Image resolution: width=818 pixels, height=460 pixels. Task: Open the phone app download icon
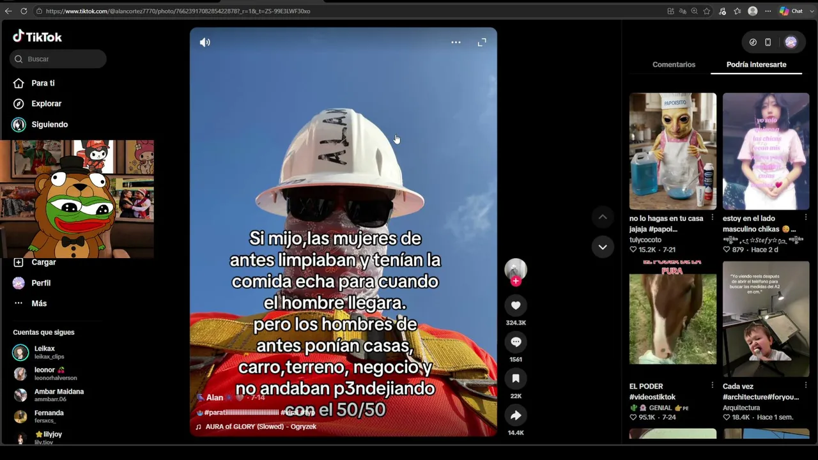pos(768,42)
